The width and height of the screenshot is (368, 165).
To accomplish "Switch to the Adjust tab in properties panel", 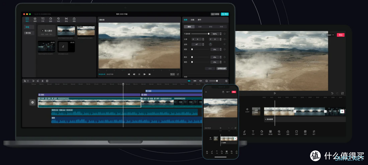I will tap(199, 20).
